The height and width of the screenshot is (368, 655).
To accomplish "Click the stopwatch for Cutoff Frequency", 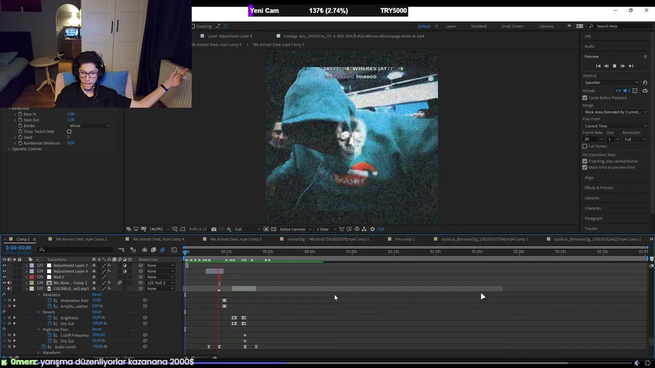I will point(50,335).
